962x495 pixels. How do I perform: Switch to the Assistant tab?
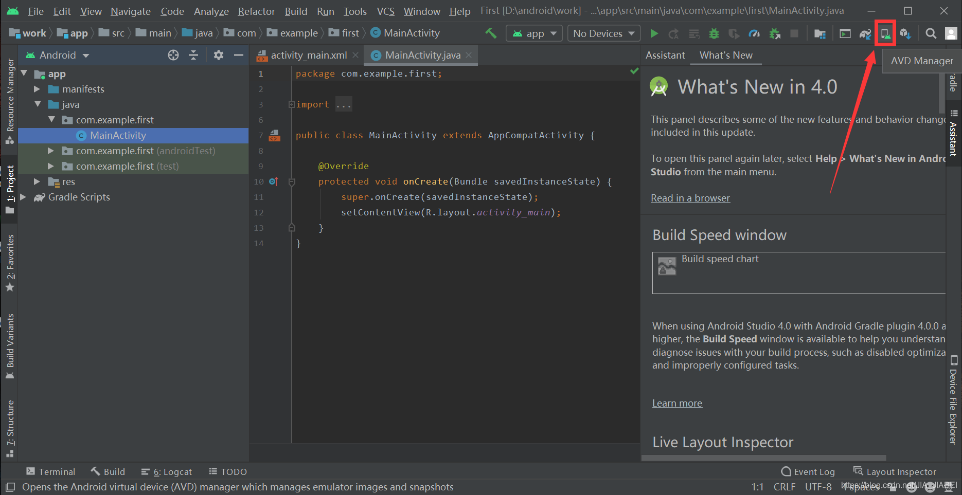pos(665,55)
